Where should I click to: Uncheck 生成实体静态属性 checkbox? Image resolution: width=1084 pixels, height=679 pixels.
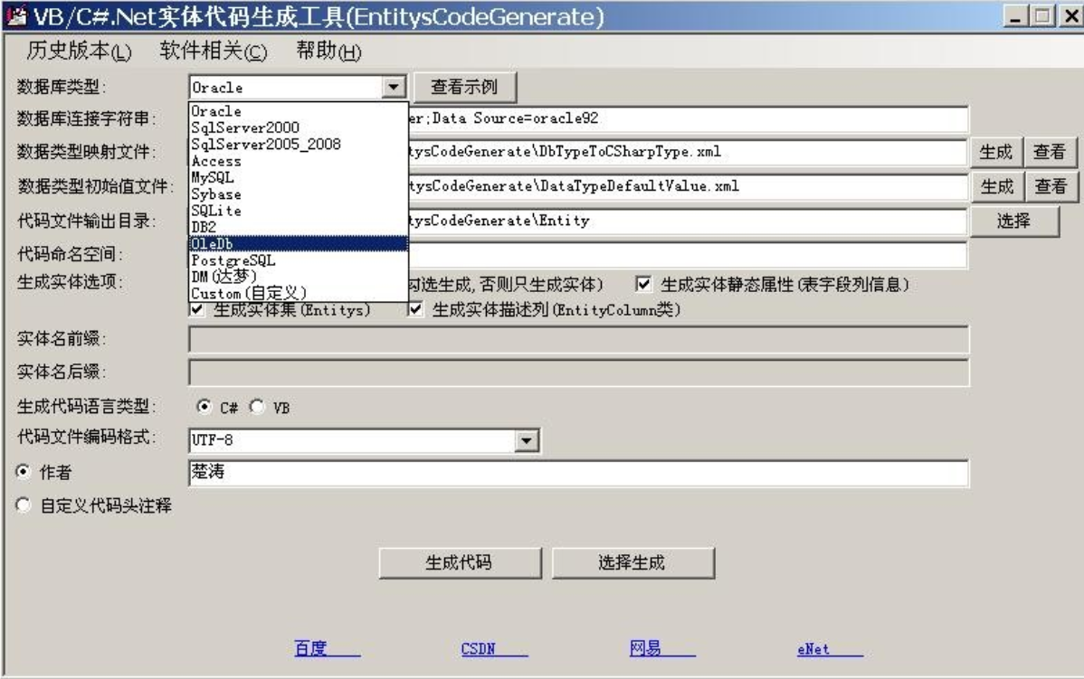tap(644, 284)
